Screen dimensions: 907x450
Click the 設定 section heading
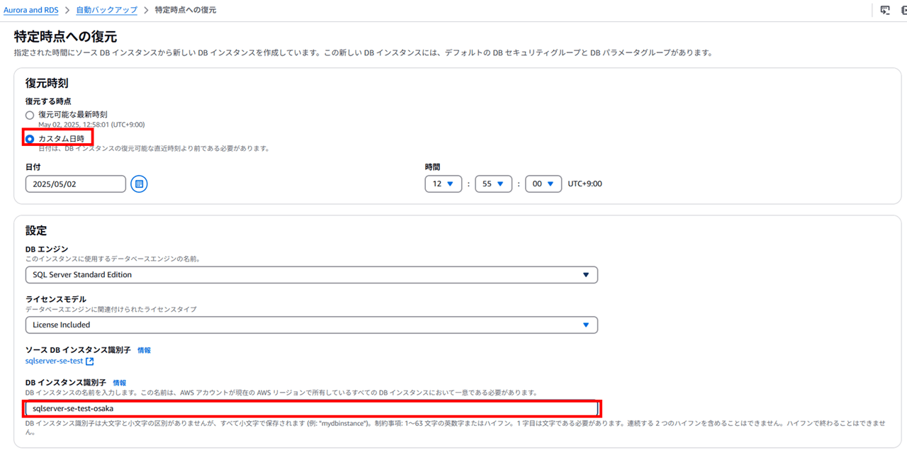click(x=35, y=230)
